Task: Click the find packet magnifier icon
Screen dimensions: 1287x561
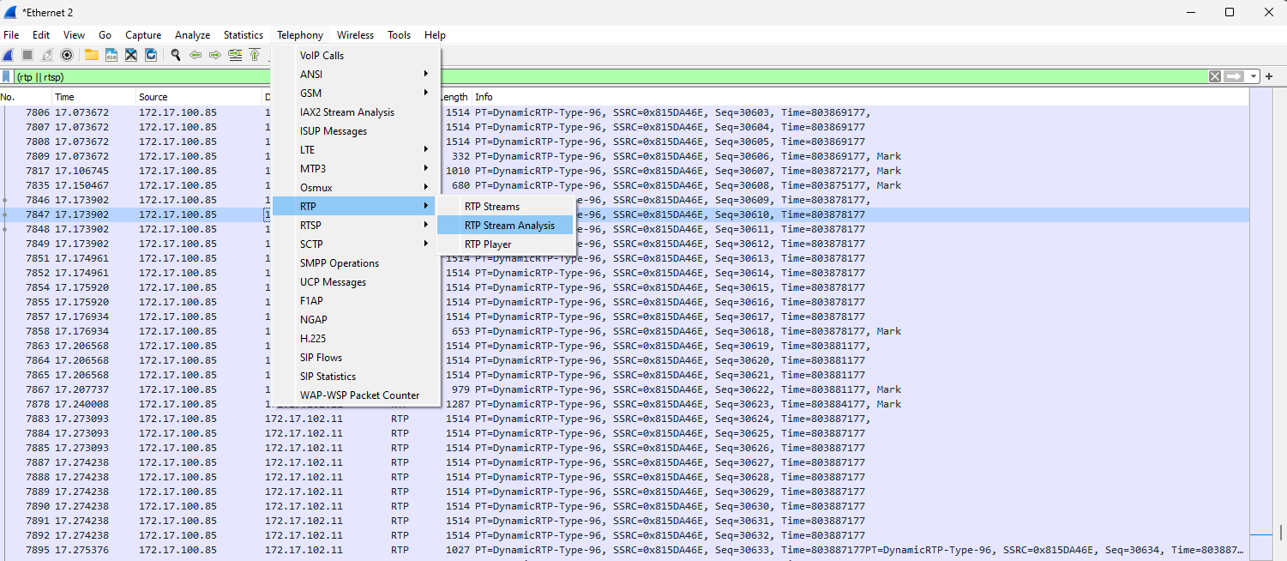Action: pyautogui.click(x=176, y=55)
